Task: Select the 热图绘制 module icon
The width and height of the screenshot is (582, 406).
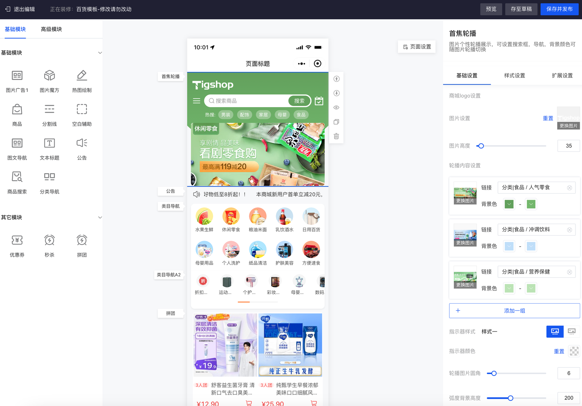Action: coord(82,81)
